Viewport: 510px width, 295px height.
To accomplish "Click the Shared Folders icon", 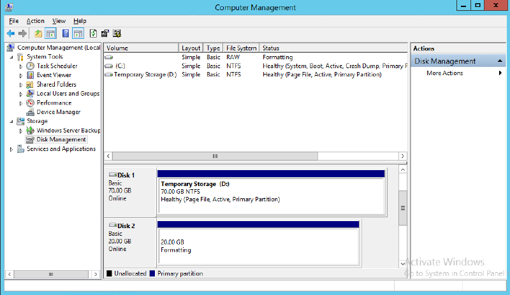I will tap(30, 85).
